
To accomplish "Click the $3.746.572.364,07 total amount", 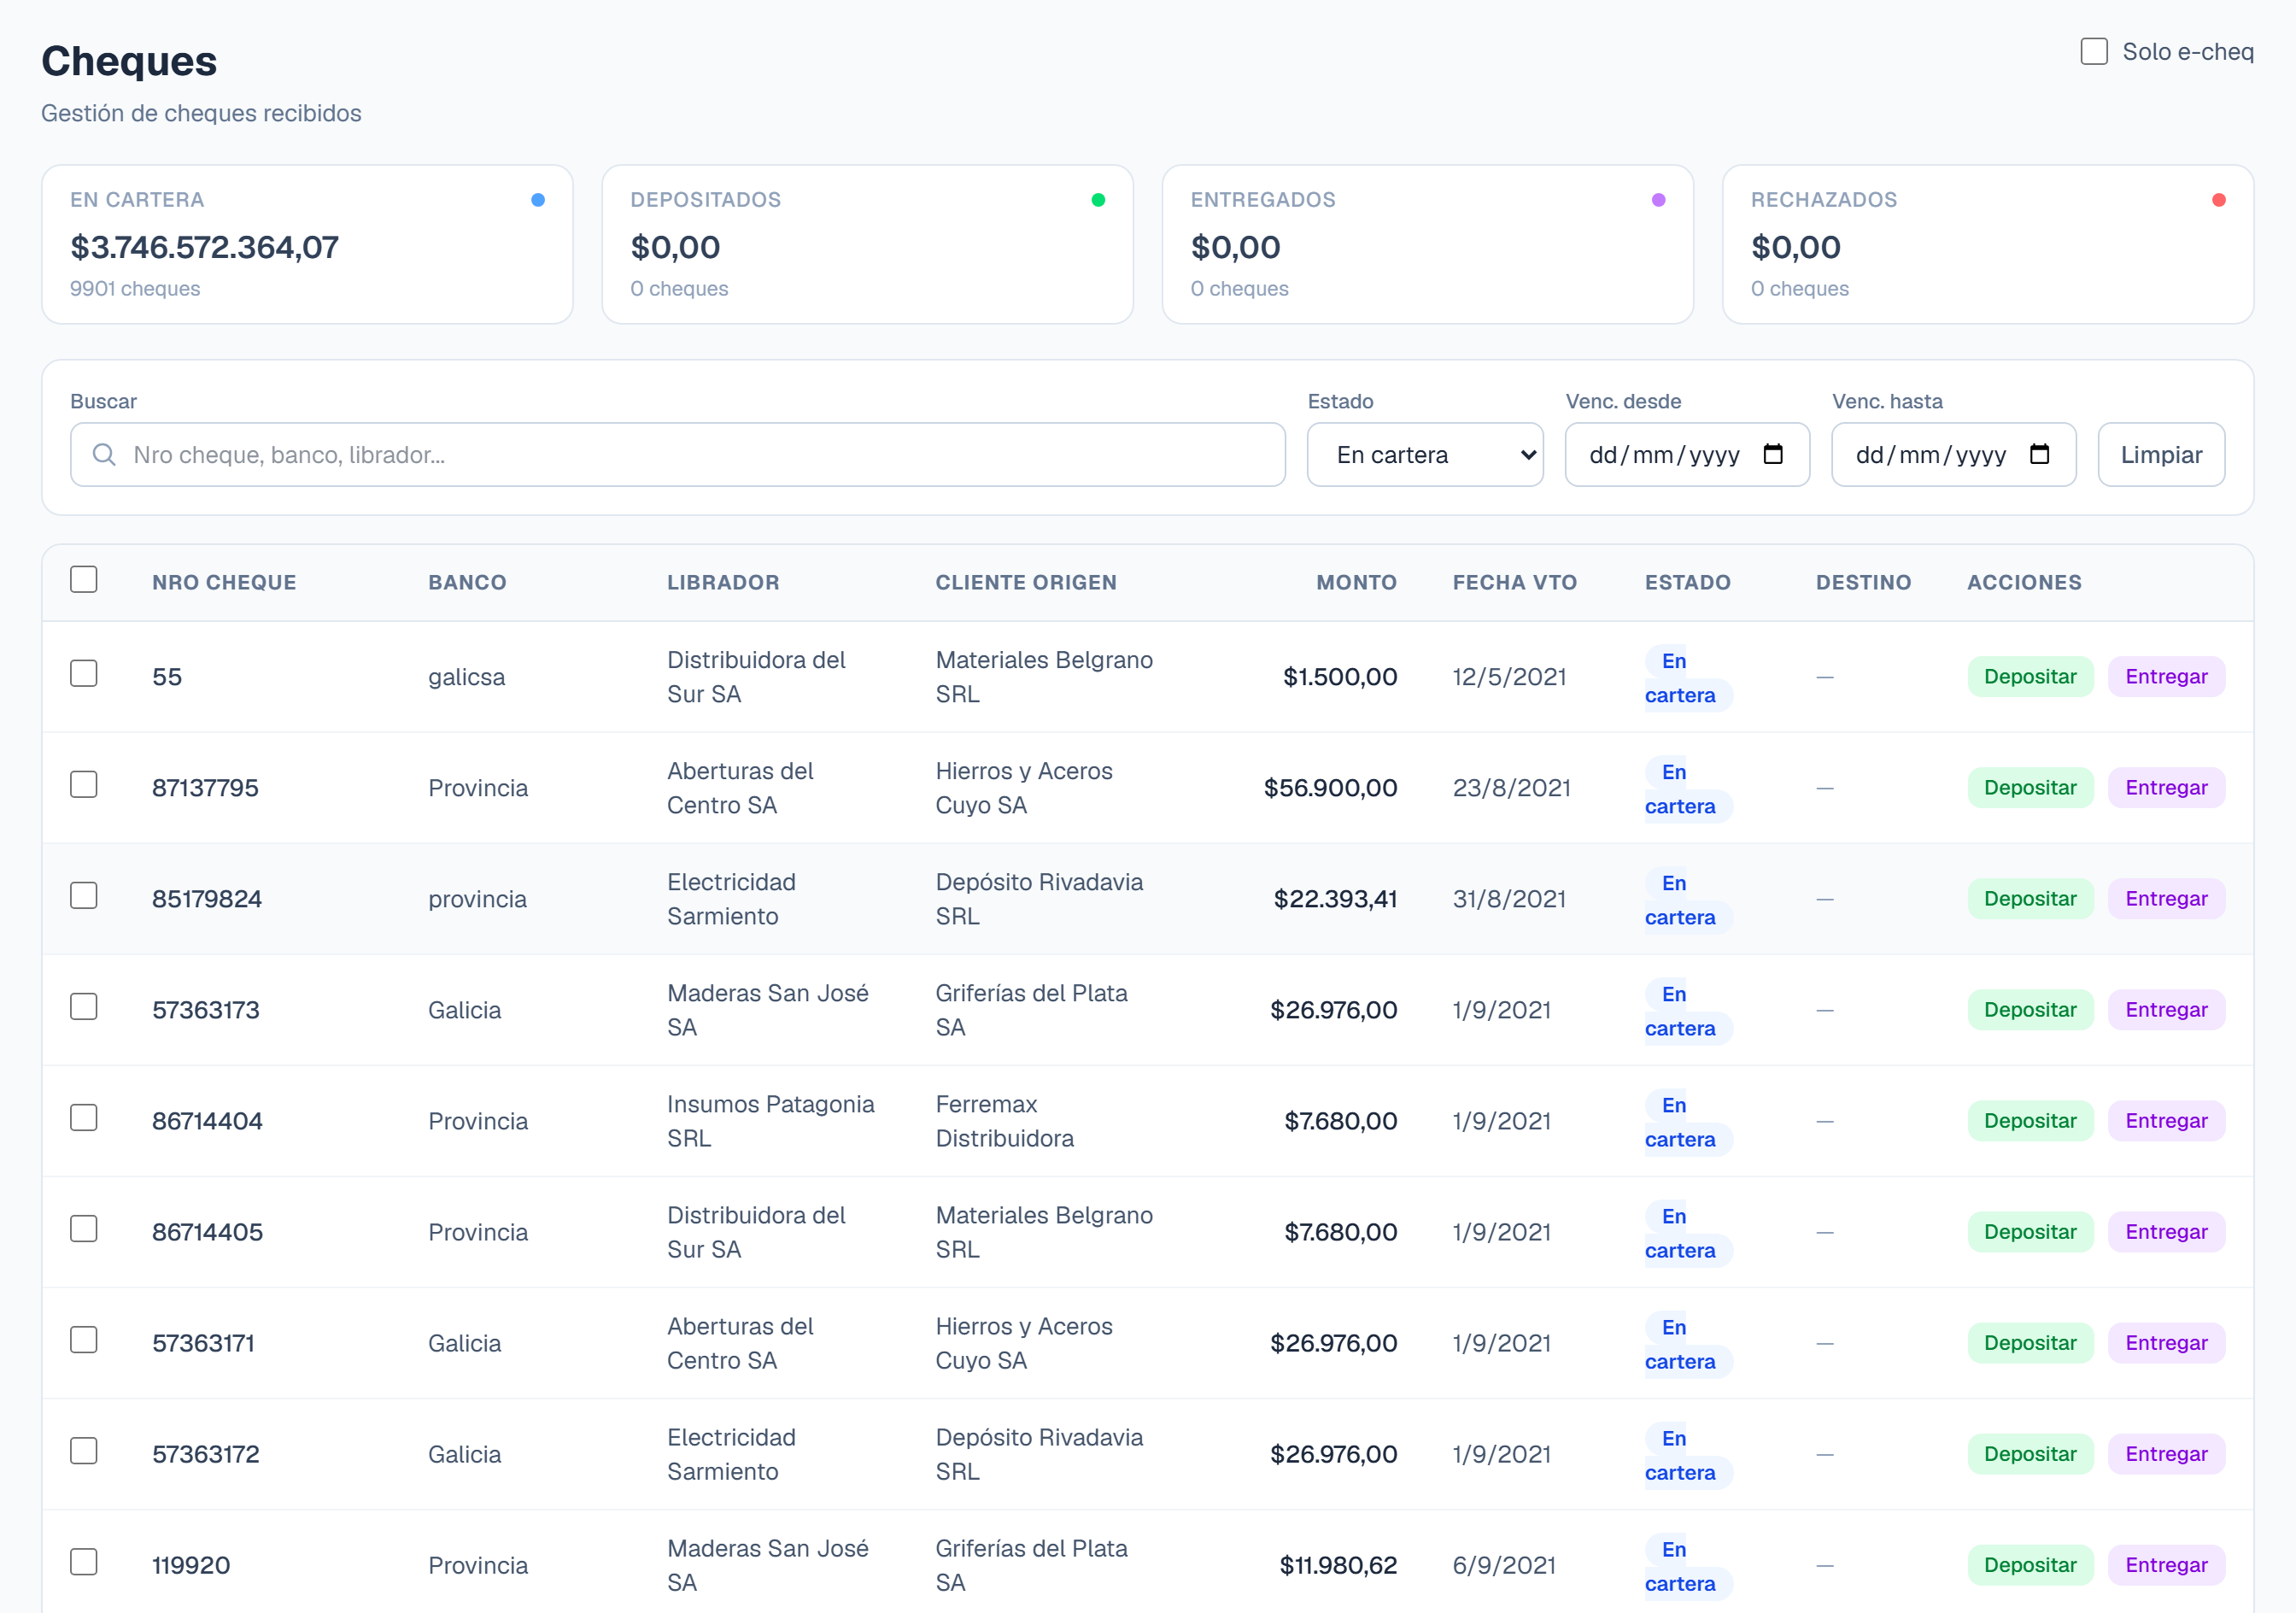I will 204,247.
